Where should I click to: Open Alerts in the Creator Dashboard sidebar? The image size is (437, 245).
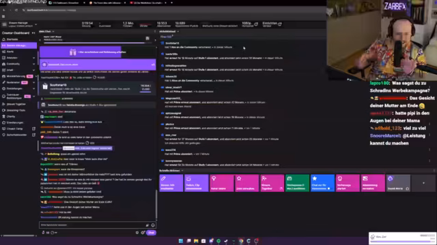click(x=10, y=52)
